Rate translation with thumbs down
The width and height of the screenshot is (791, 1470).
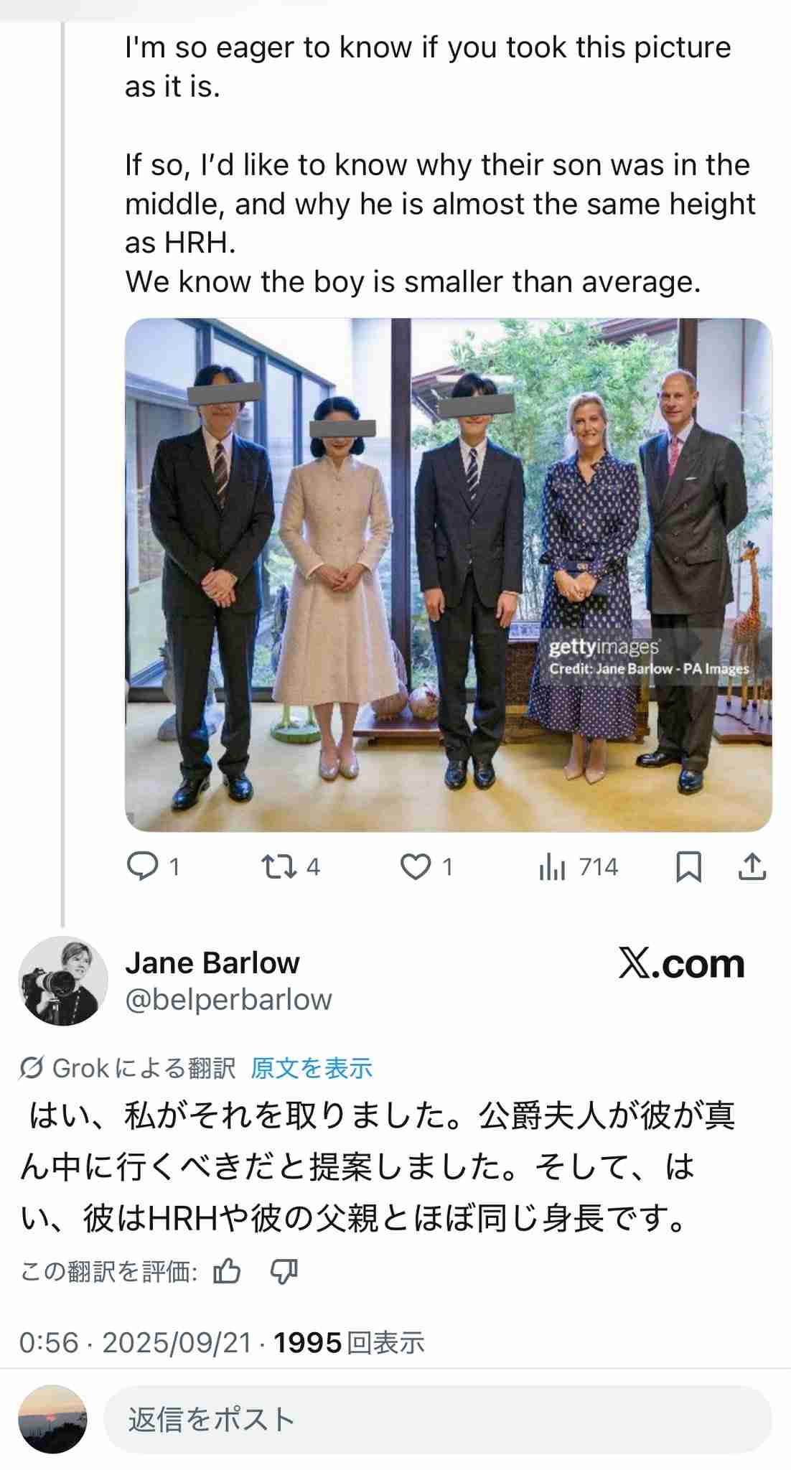click(x=284, y=1273)
